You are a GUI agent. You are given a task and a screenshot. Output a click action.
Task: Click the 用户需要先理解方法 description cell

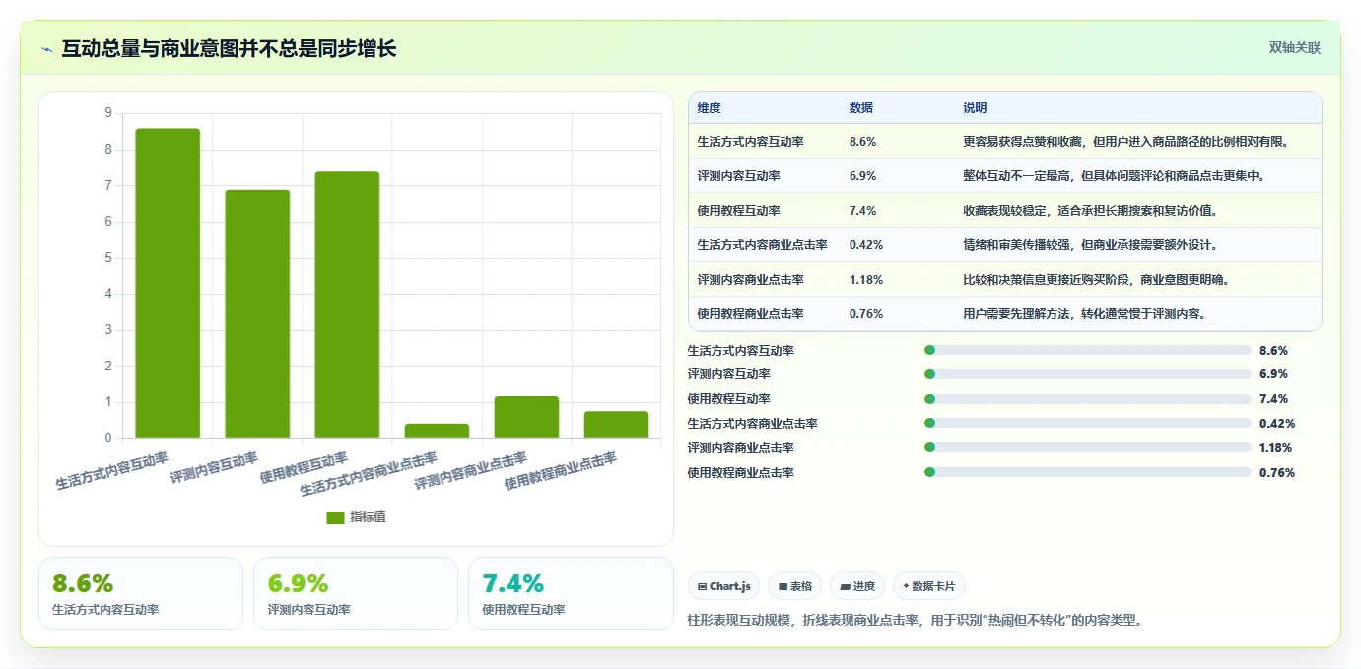[1085, 314]
